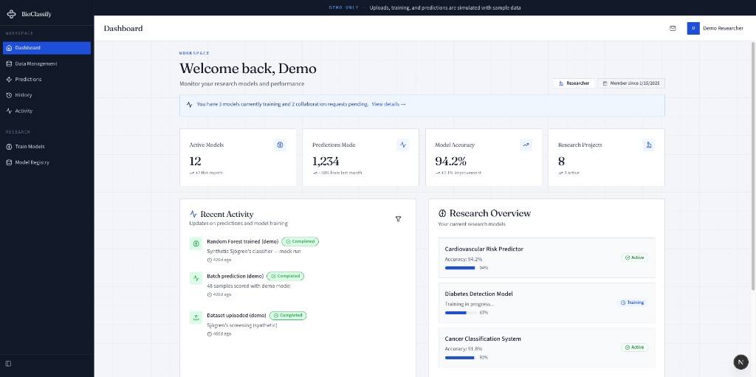Image resolution: width=756 pixels, height=377 pixels.
Task: Click the Data Management database icon
Action: [9, 63]
